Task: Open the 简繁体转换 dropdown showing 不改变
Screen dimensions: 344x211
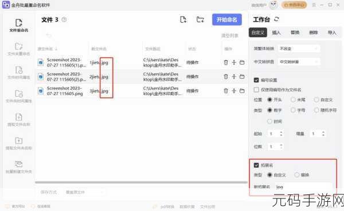Action: (299, 49)
